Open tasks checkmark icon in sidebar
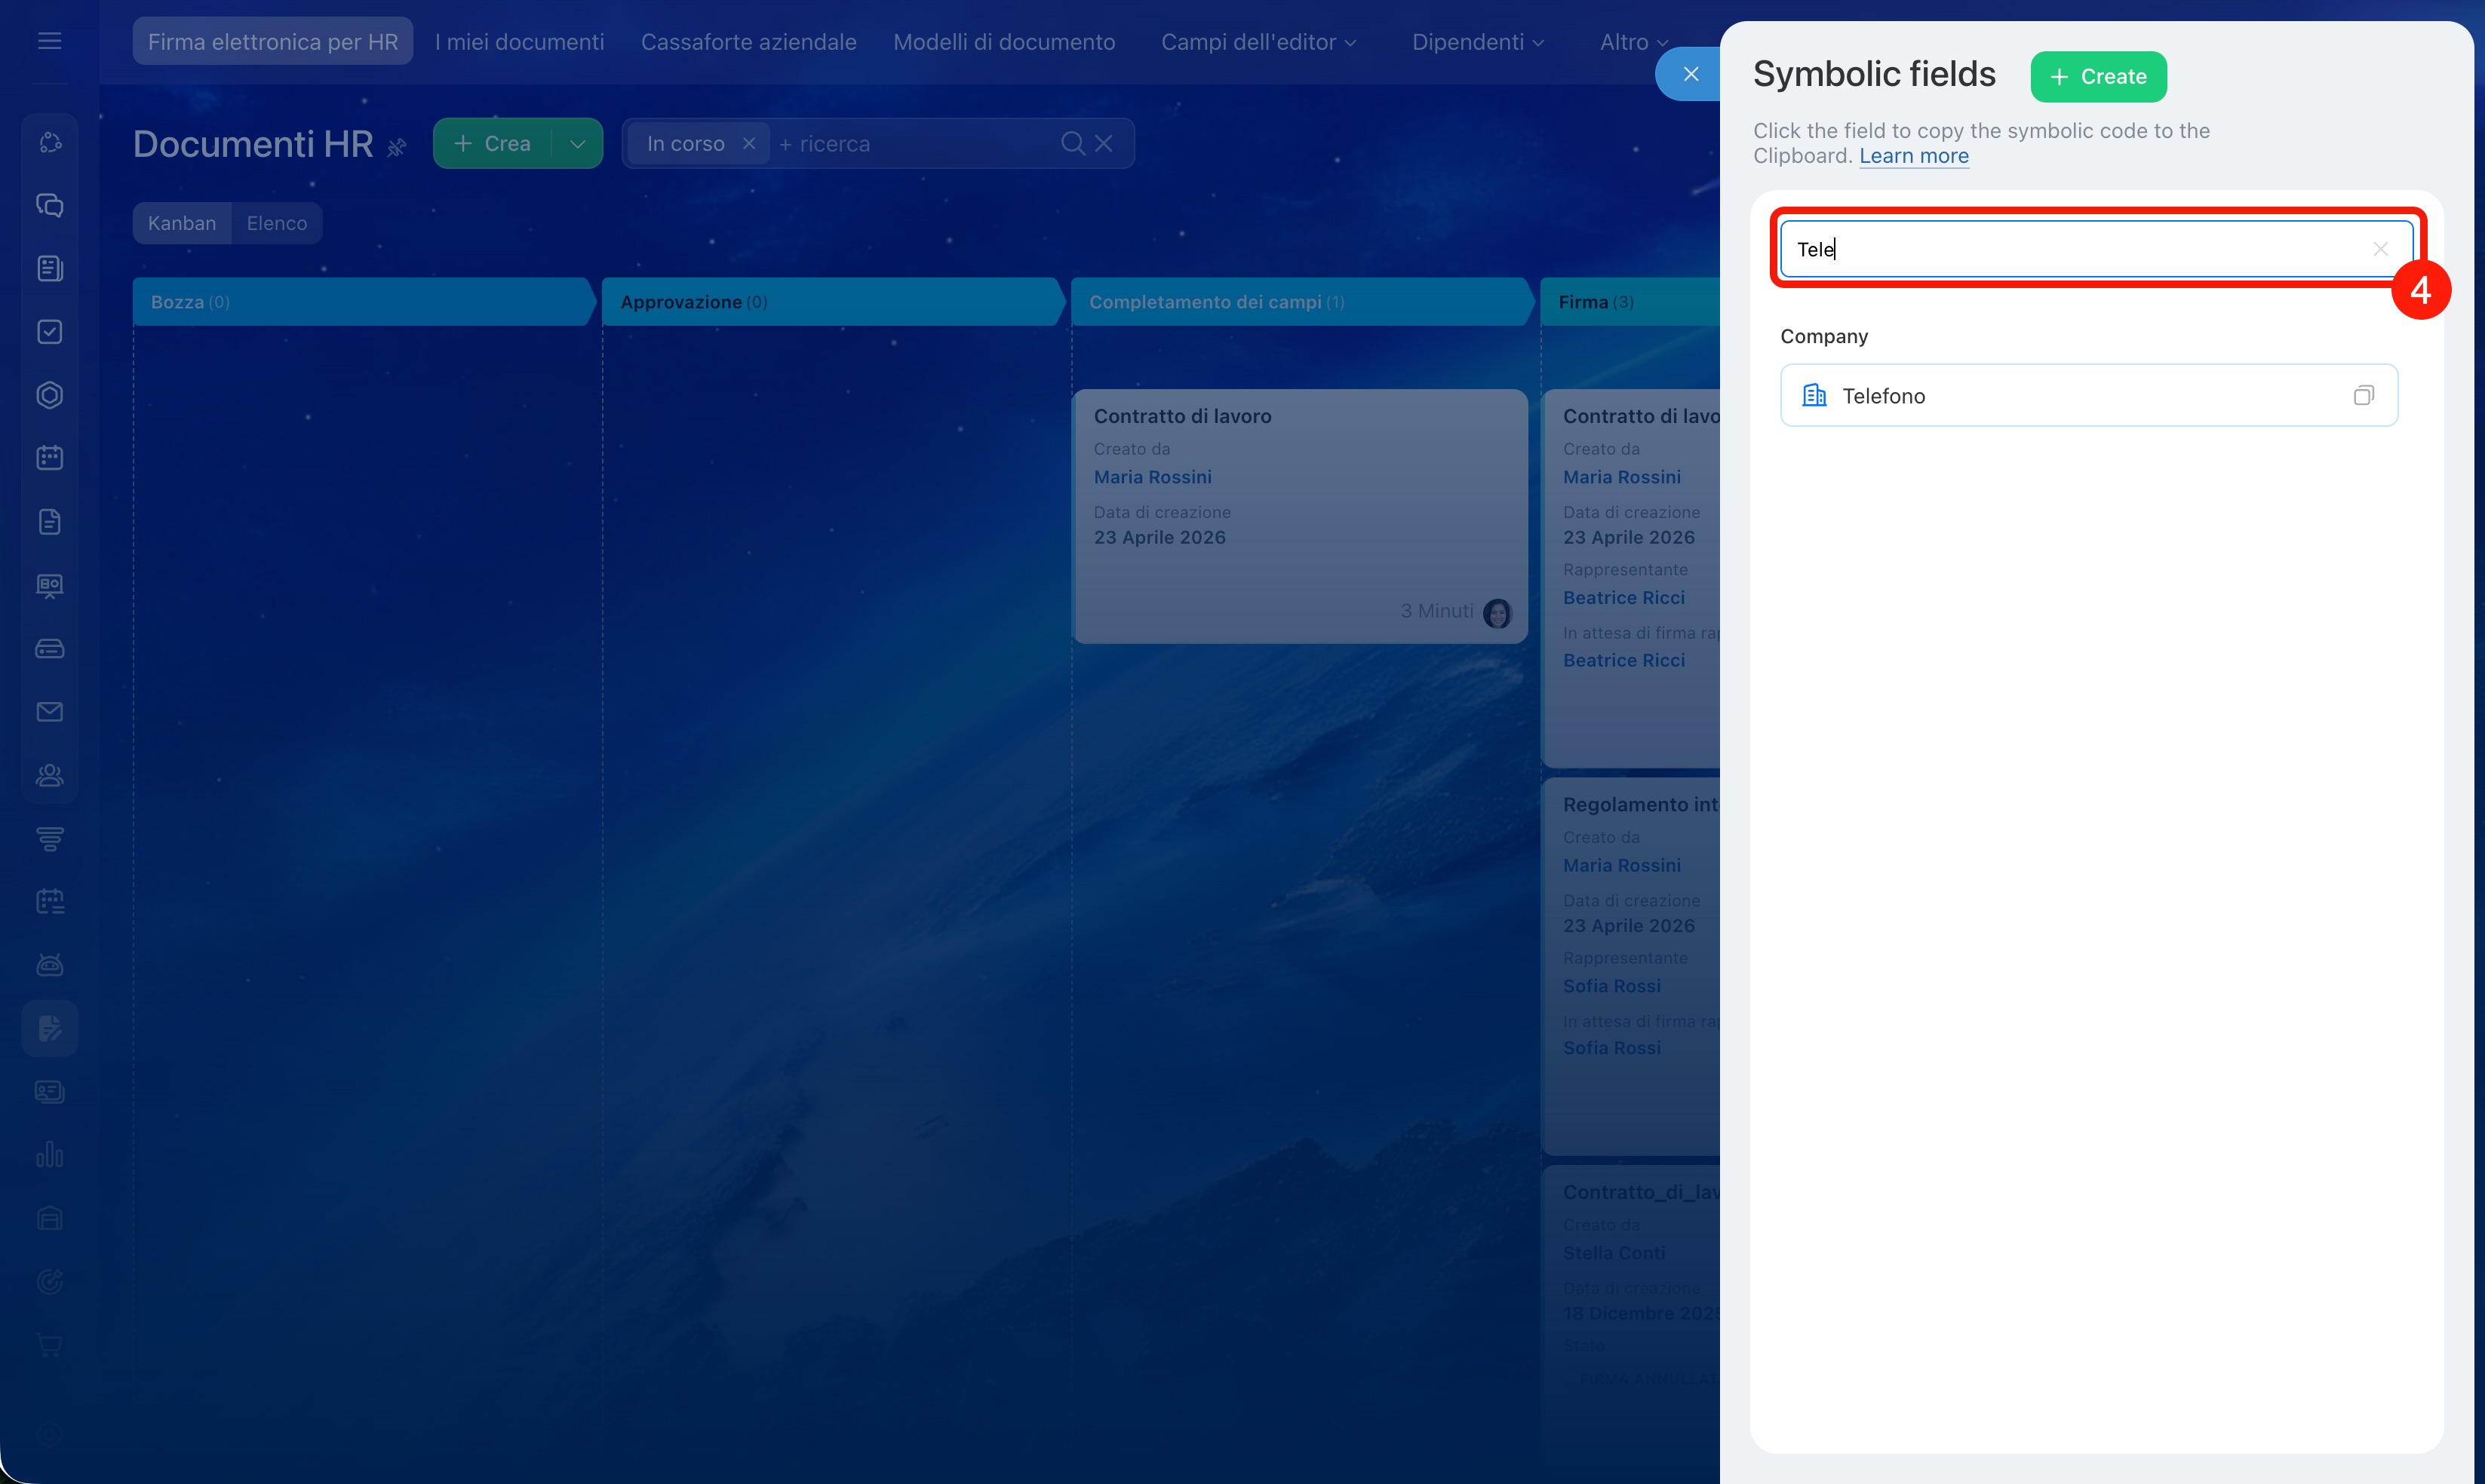This screenshot has width=2485, height=1484. coord(49,332)
